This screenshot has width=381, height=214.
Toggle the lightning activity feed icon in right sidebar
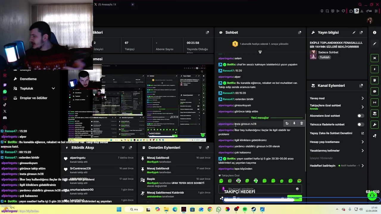click(374, 69)
